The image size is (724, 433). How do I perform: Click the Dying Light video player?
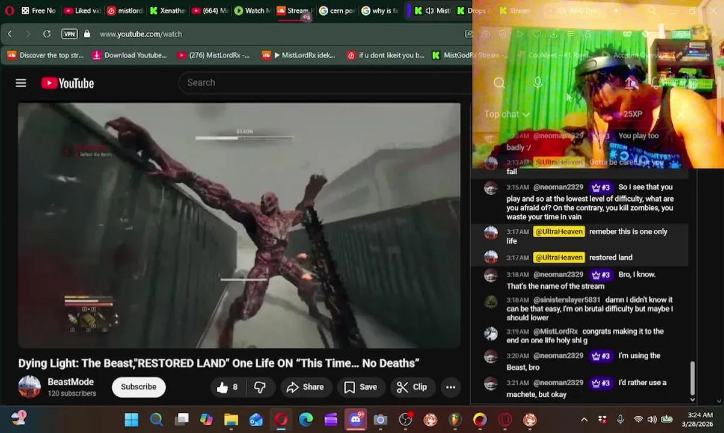(239, 226)
